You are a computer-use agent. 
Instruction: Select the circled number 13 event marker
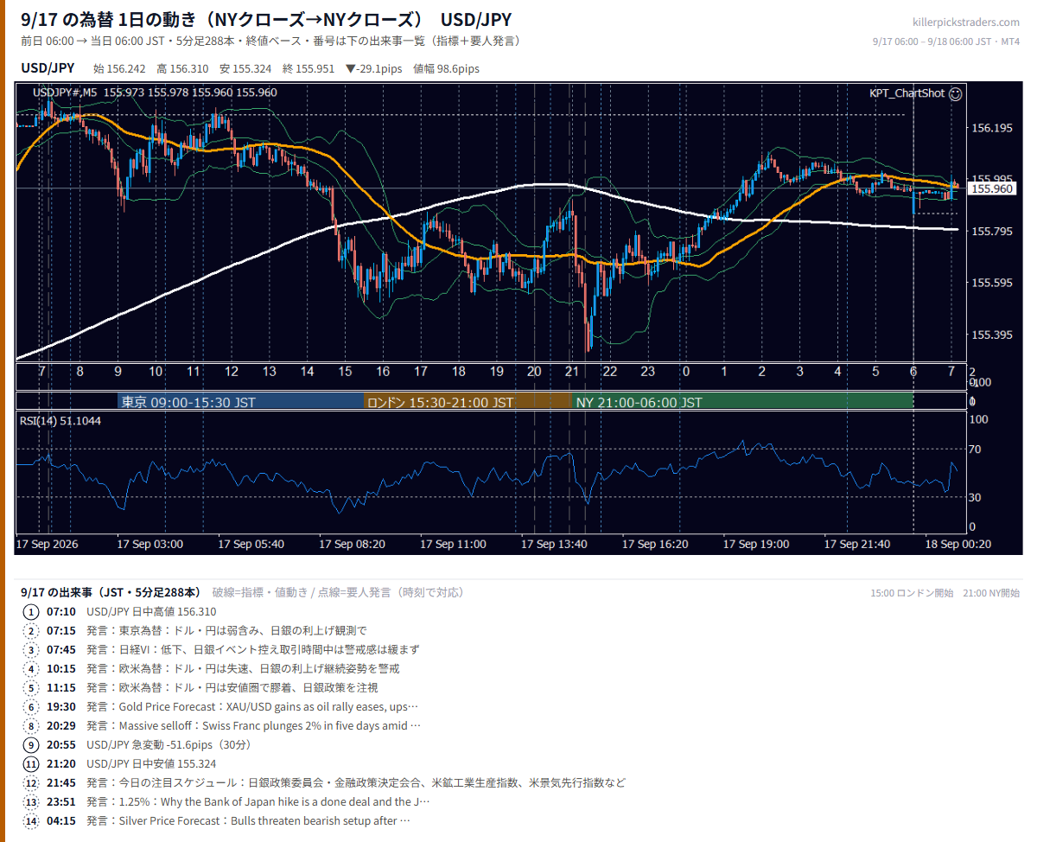(32, 801)
